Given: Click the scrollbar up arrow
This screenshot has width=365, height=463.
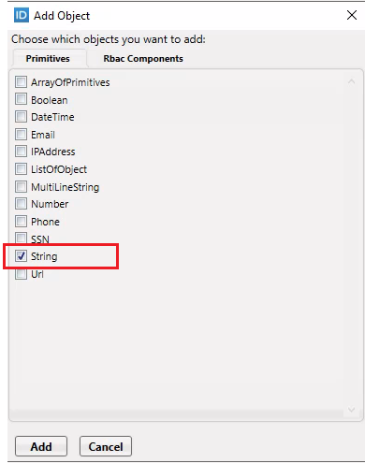Looking at the screenshot, I should point(351,81).
